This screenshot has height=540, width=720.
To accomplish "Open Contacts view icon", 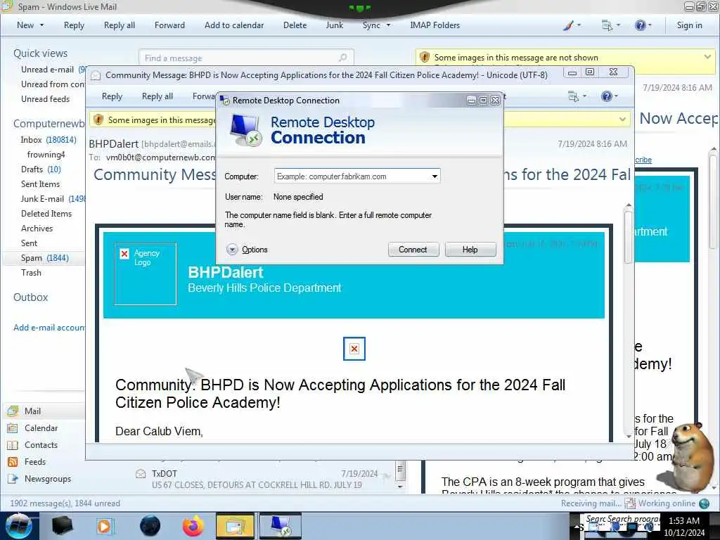I will [x=13, y=445].
